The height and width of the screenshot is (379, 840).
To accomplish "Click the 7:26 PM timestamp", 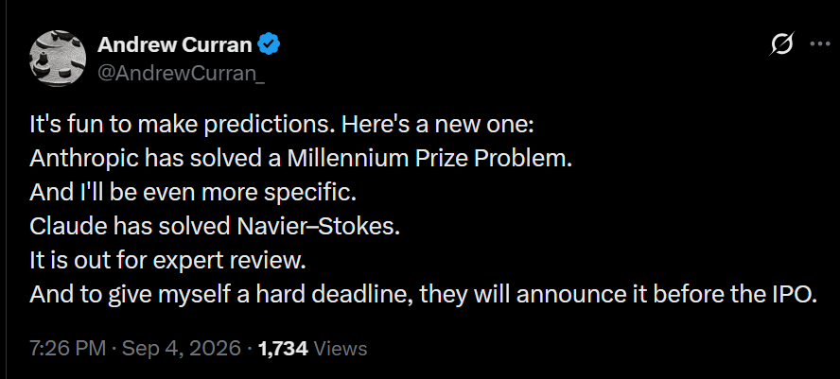I will 67,349.
